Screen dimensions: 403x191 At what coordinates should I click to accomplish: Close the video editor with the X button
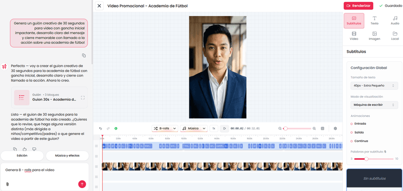click(x=99, y=6)
